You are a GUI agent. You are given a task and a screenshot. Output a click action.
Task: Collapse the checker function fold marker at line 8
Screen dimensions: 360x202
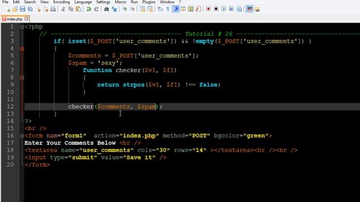point(22,77)
